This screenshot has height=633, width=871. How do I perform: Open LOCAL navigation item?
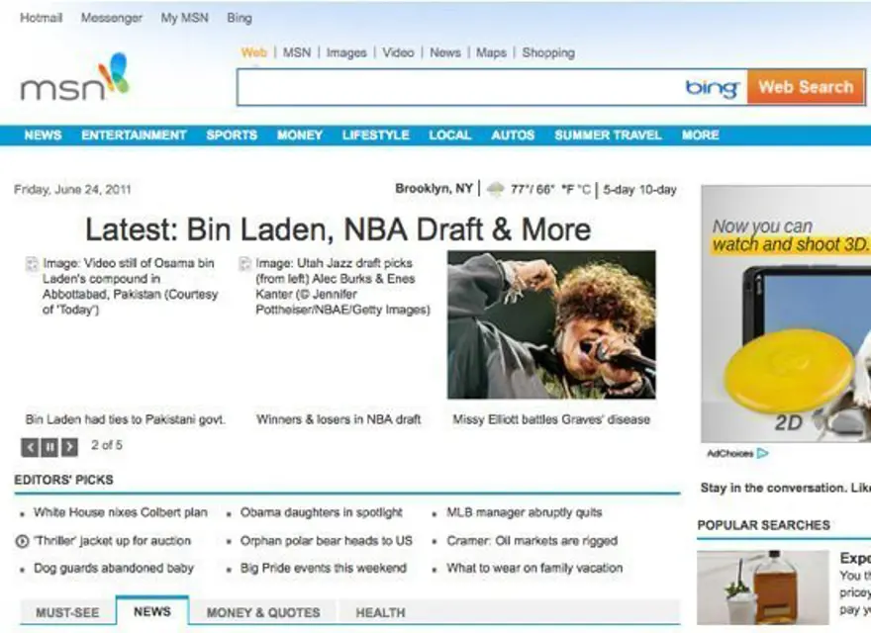450,135
